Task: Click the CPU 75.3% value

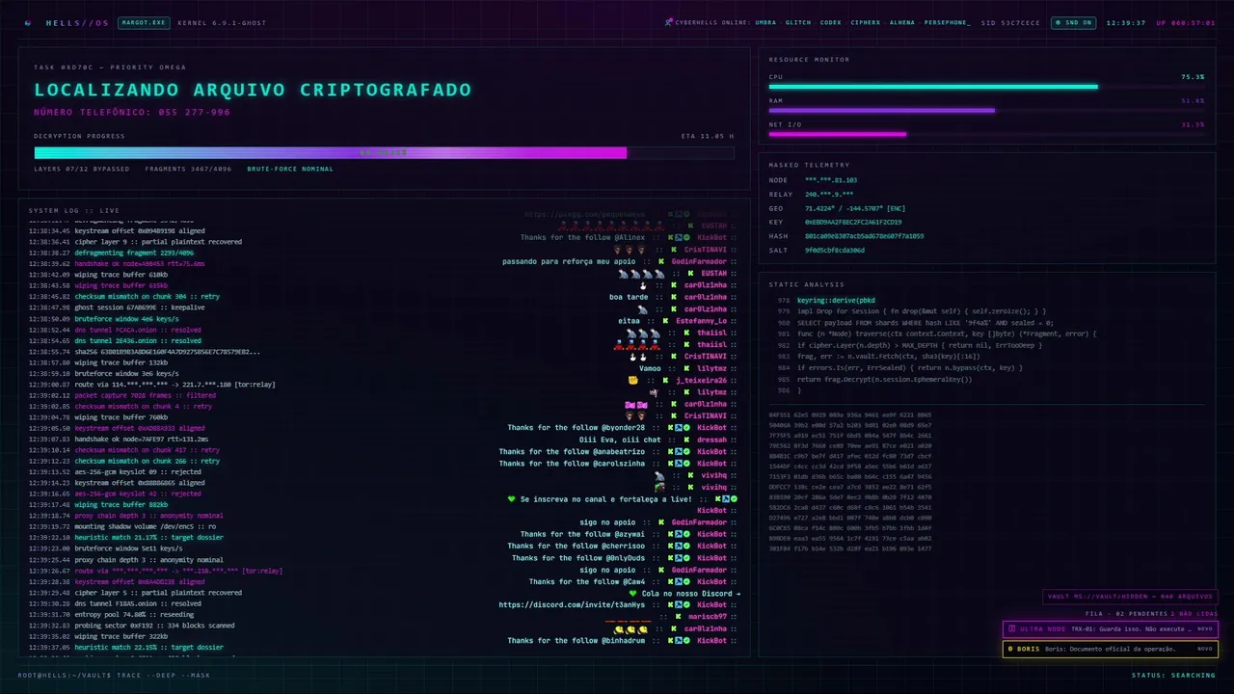Action: coord(1193,76)
